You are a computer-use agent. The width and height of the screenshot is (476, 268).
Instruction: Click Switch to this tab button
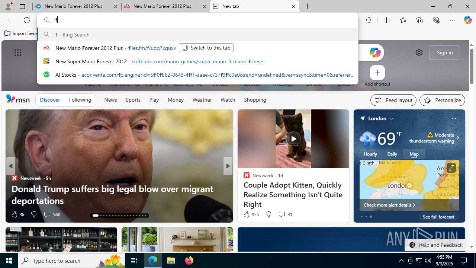pos(206,48)
